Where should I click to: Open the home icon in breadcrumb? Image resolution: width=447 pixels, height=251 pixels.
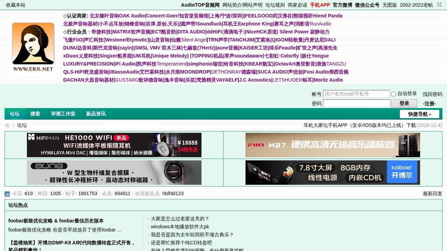click(x=7, y=125)
